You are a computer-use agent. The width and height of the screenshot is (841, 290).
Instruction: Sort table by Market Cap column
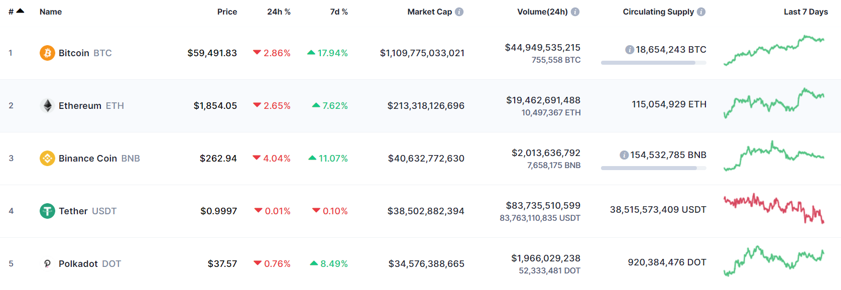click(430, 12)
